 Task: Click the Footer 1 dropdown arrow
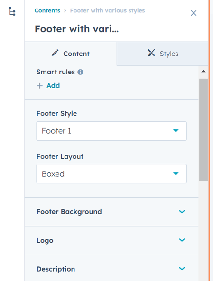pyautogui.click(x=176, y=131)
